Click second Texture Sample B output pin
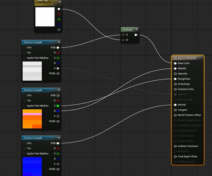Image resolution: width=212 pixels, height=176 pixels. [x=58, y=111]
